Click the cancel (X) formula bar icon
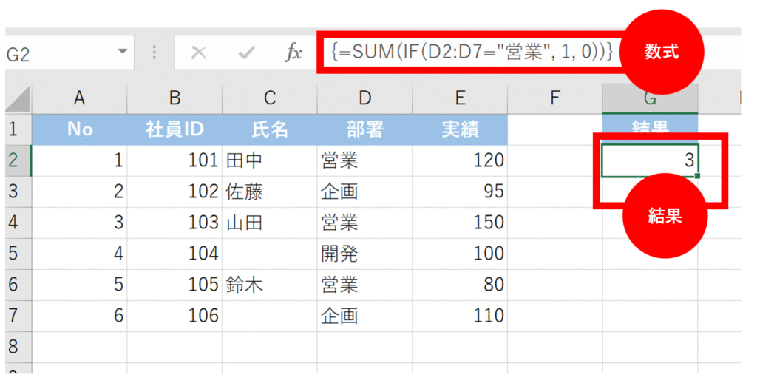The width and height of the screenshot is (757, 386). point(199,53)
